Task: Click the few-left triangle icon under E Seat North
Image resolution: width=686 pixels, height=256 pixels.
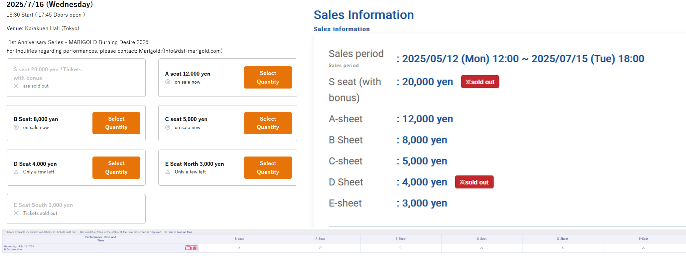Action: [168, 172]
